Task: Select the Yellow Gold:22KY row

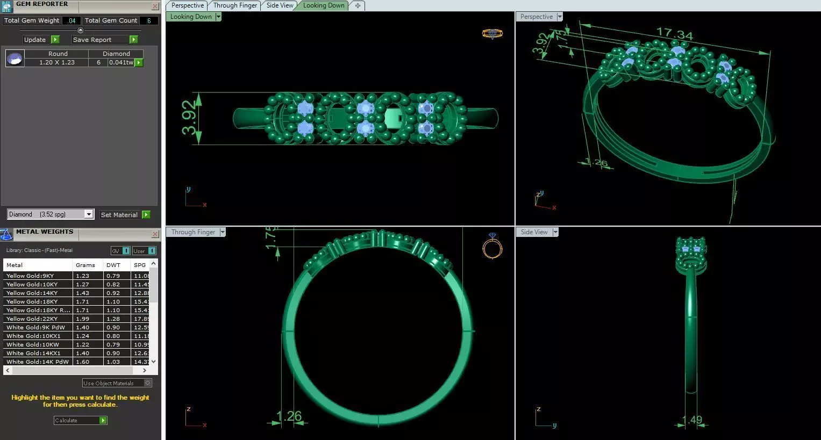Action: click(x=77, y=319)
